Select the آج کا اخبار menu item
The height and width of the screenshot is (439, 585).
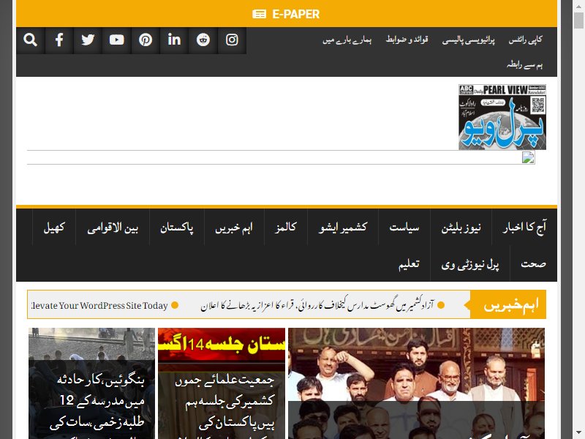pyautogui.click(x=524, y=227)
